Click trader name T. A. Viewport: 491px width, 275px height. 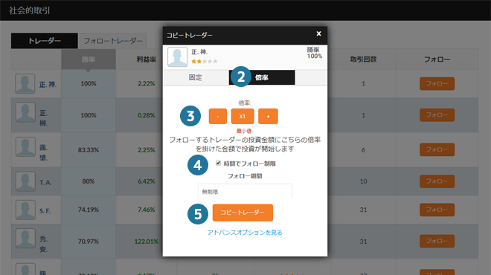click(x=45, y=182)
